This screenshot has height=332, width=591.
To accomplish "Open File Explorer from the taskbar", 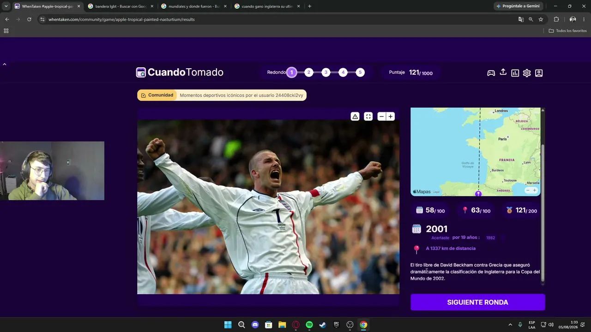I will coord(282,325).
